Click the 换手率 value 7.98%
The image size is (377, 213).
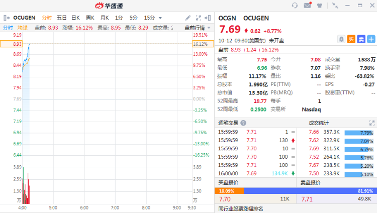click(x=367, y=68)
